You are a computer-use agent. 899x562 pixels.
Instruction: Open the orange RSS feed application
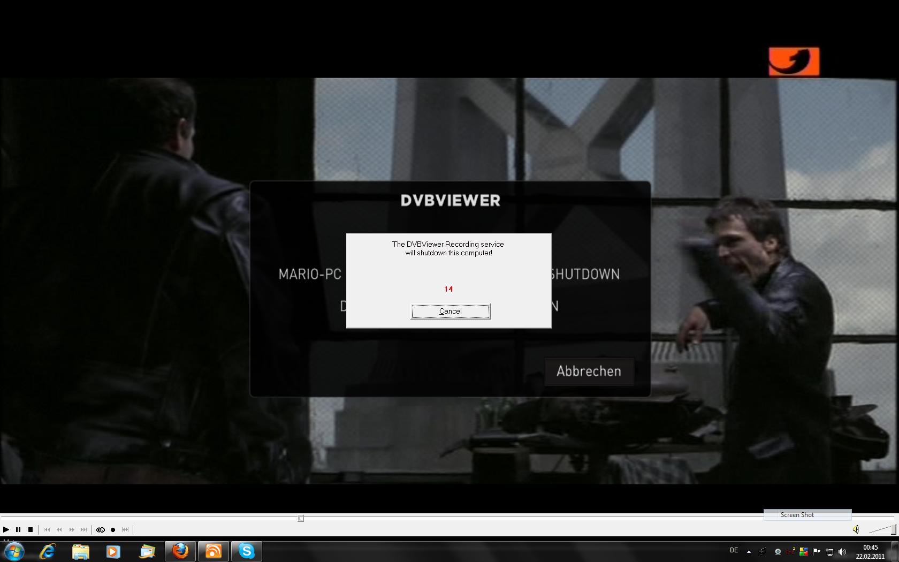214,551
